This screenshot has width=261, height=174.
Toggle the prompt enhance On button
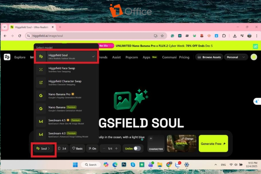(93, 148)
